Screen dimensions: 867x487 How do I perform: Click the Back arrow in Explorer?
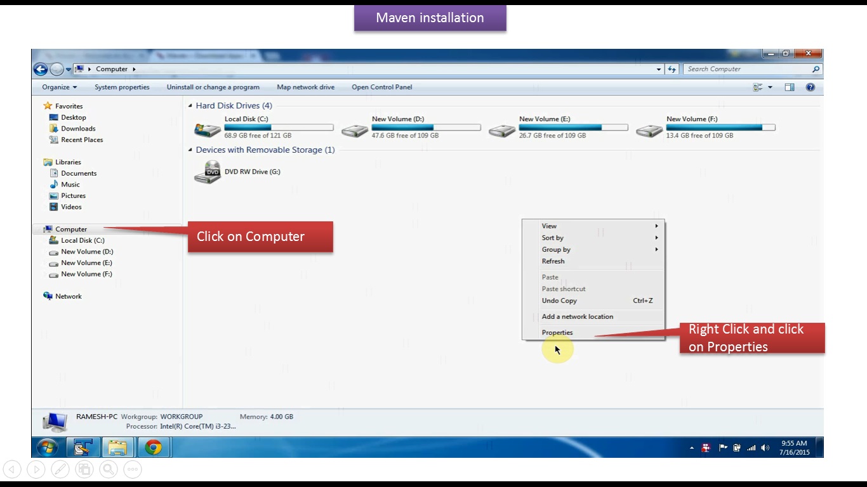tap(41, 69)
